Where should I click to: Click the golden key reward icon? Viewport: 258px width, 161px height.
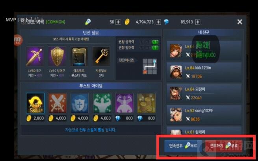tap(101, 56)
